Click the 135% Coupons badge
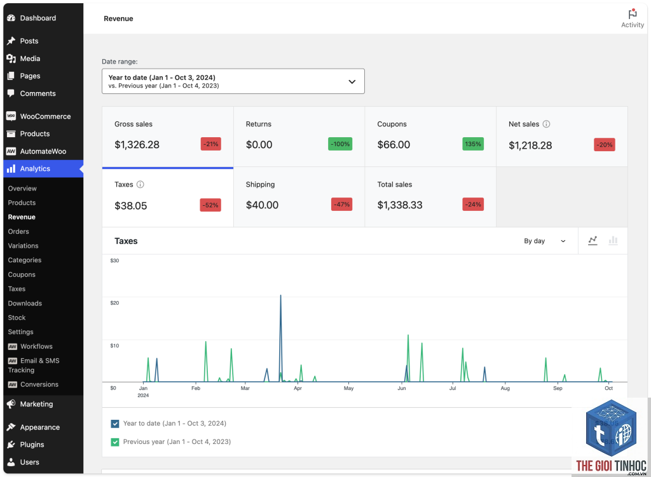Viewport: 651px width, 477px height. coord(473,144)
